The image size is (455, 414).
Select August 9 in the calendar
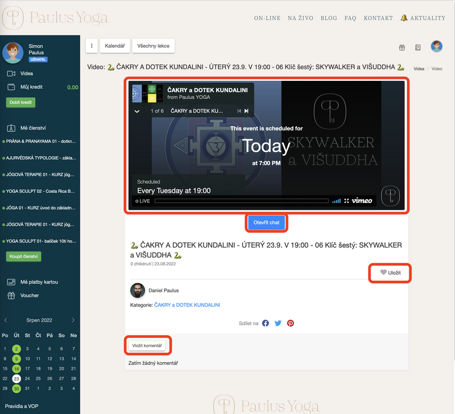click(16, 359)
